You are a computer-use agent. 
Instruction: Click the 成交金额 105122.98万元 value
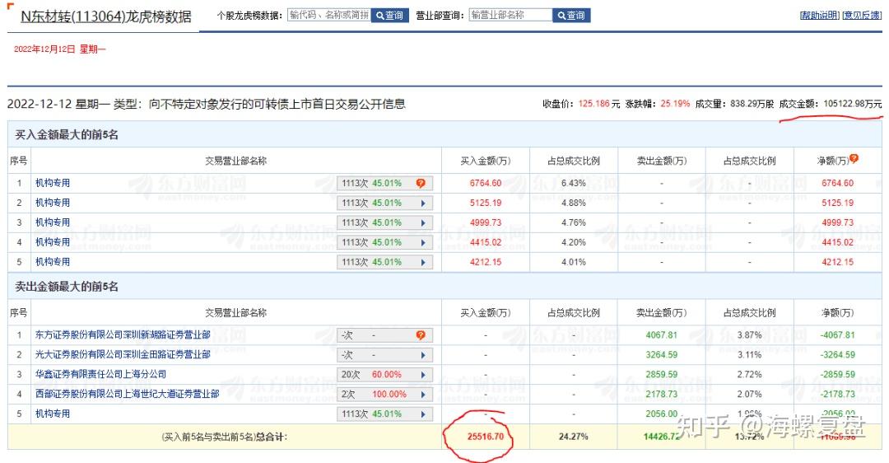(x=853, y=104)
